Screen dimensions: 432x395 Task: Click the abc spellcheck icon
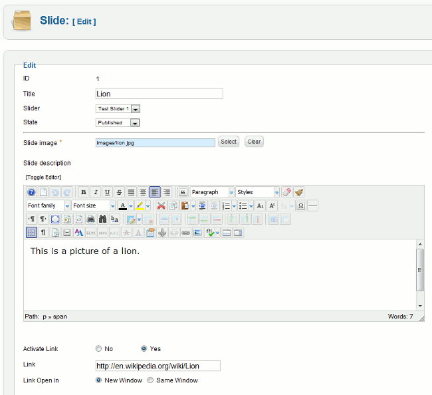point(209,233)
